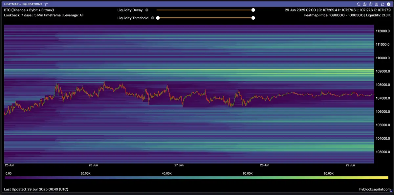Viewport: 394px width, 195px height.
Task: Click the 103000.0 price axis label
Action: click(x=383, y=152)
